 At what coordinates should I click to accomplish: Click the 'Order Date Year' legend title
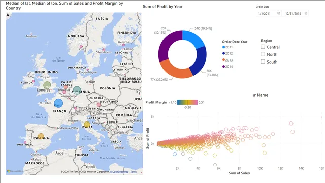pyautogui.click(x=235, y=42)
